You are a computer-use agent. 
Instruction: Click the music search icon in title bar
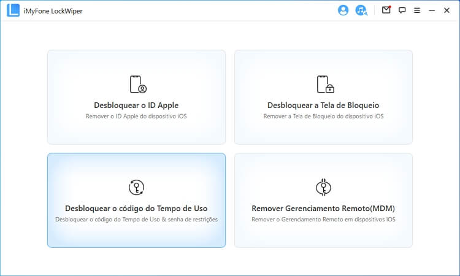coord(361,10)
